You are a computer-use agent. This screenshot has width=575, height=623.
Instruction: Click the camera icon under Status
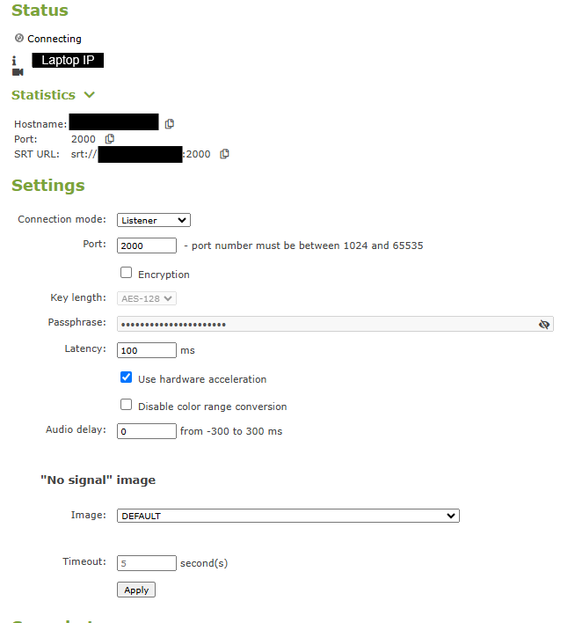tap(18, 72)
